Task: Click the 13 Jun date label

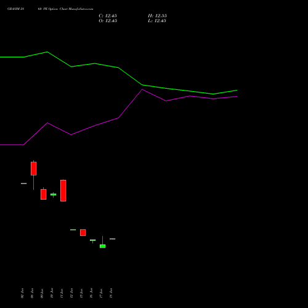Action: tap(81, 293)
